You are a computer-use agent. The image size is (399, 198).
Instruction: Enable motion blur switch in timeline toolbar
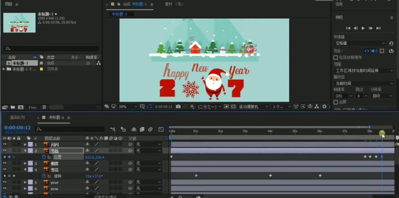(150, 129)
